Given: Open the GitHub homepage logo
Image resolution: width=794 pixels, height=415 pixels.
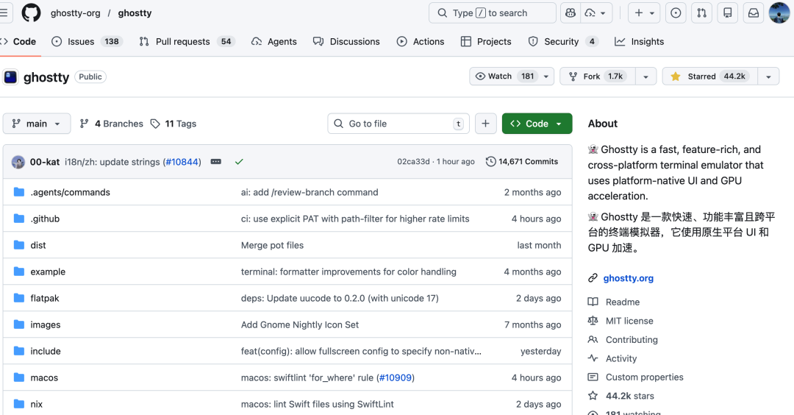Looking at the screenshot, I should point(31,13).
